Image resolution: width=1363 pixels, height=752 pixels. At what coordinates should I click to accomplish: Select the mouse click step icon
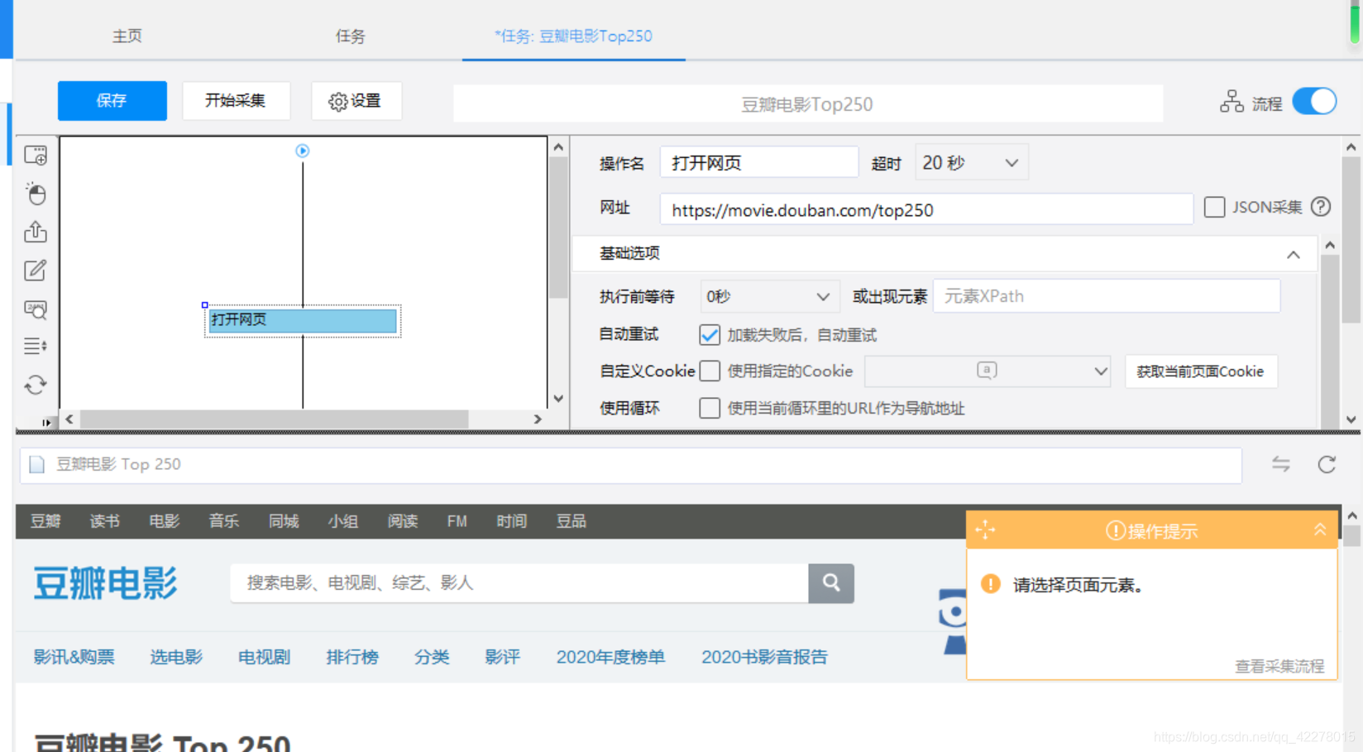tap(36, 194)
